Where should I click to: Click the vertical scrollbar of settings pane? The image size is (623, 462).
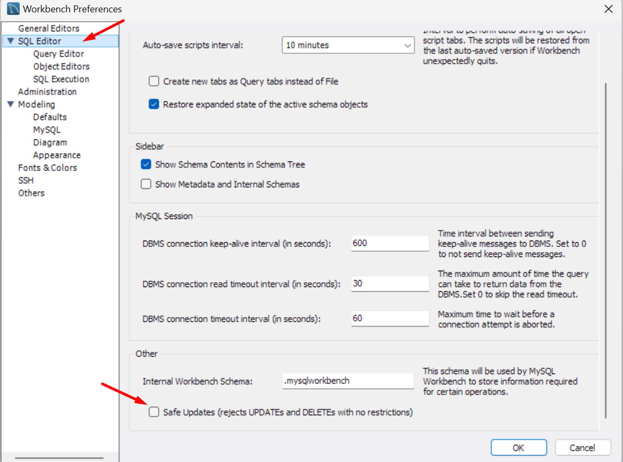click(606, 249)
